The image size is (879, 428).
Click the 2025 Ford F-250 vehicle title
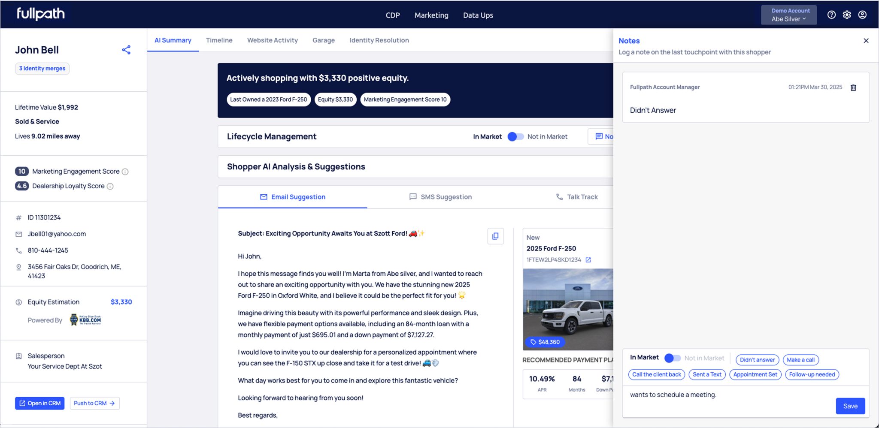[x=551, y=249]
